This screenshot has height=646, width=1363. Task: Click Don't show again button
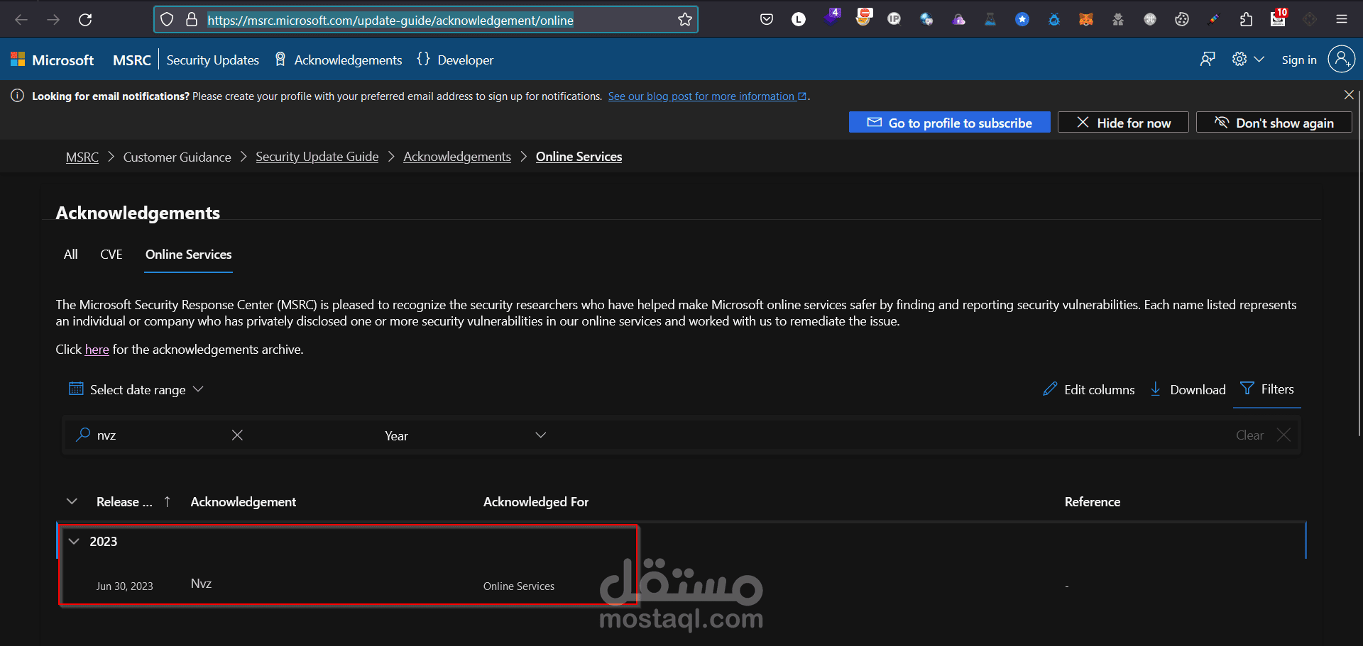(x=1274, y=122)
